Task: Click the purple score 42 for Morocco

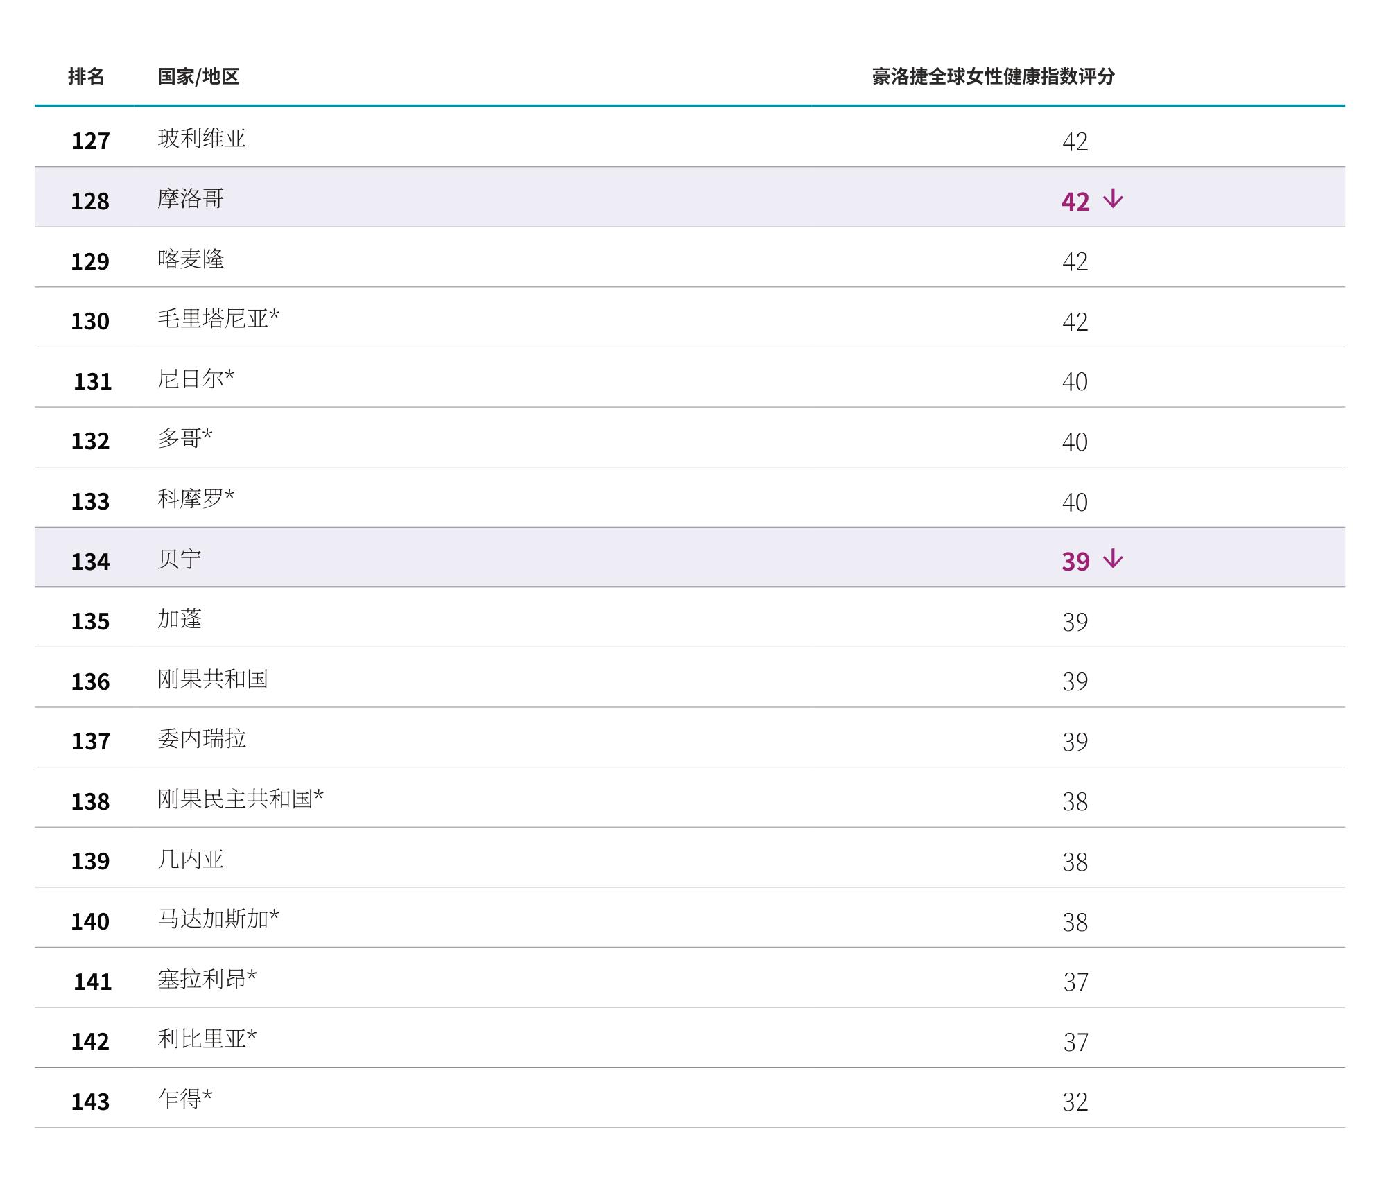Action: tap(1076, 201)
